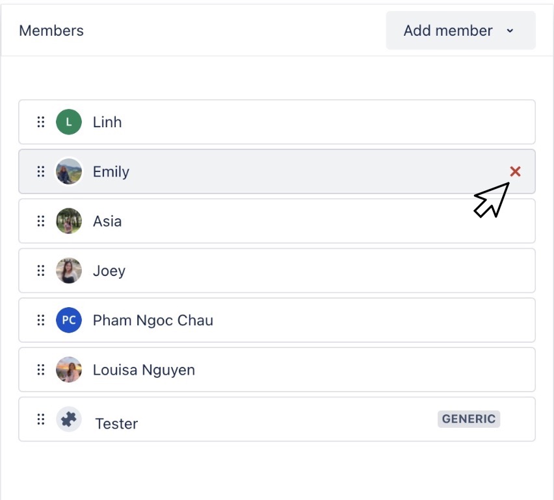Click Emily's profile picture
This screenshot has width=554, height=500.
pyautogui.click(x=69, y=171)
